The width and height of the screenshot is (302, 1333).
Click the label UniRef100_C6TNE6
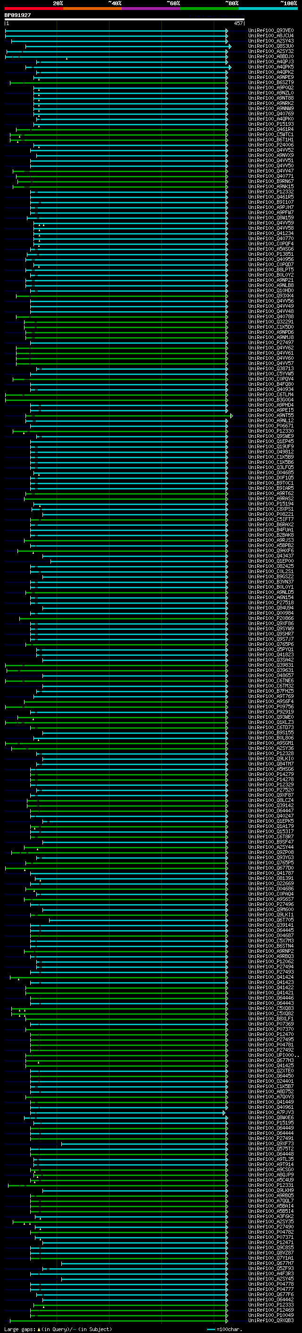coord(271,680)
